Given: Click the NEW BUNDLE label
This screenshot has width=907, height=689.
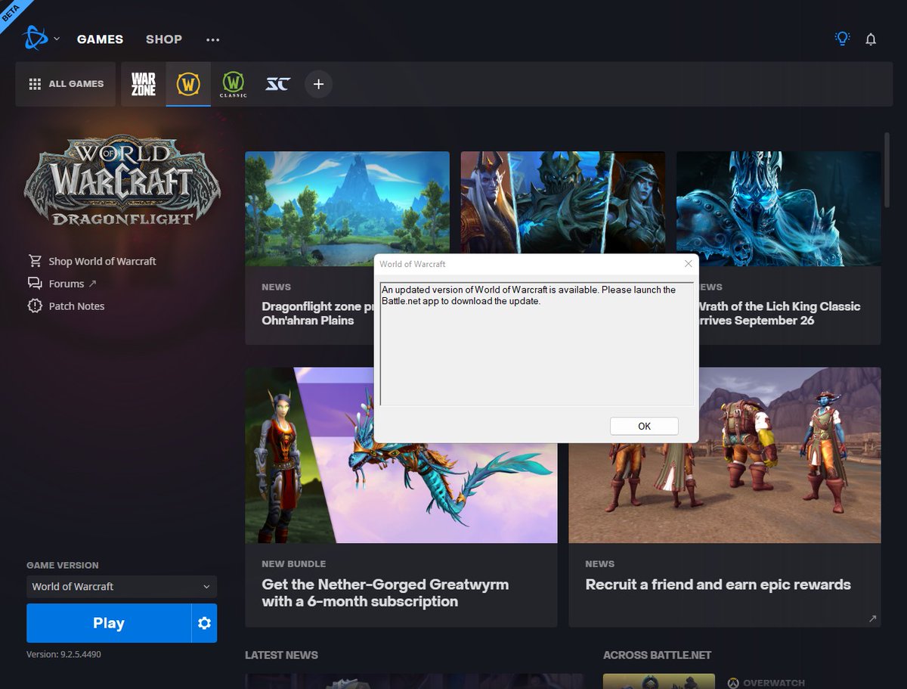Looking at the screenshot, I should point(294,563).
